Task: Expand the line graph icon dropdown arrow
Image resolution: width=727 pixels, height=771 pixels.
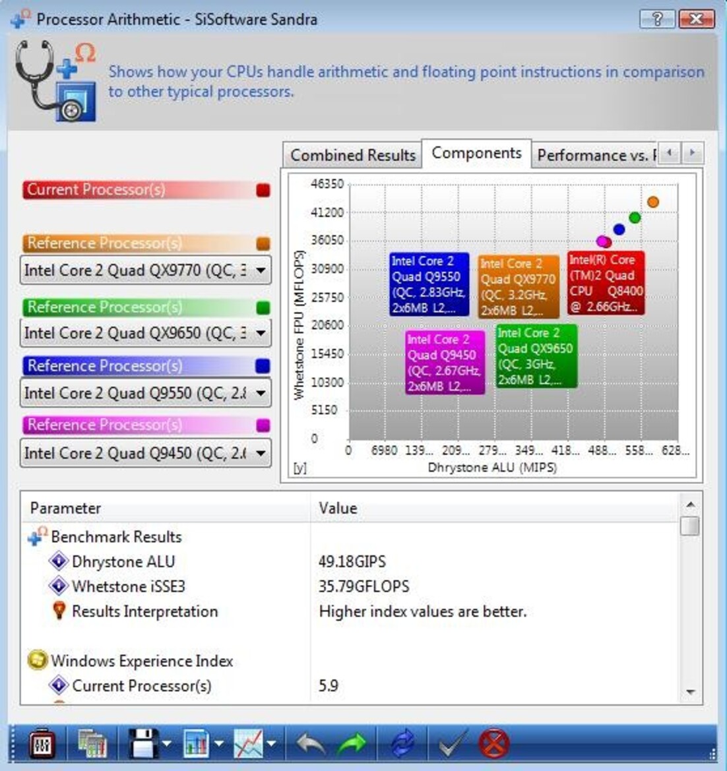Action: click(x=271, y=744)
